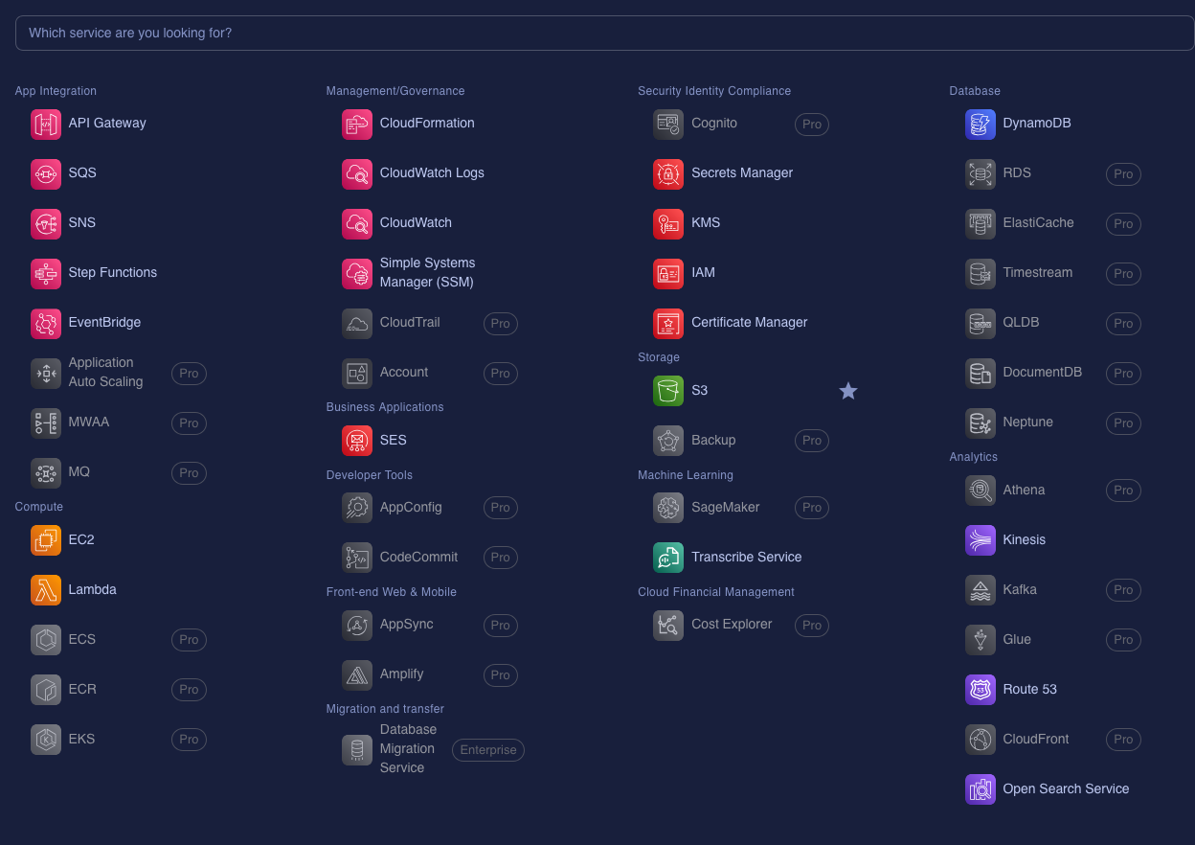Click the Step Functions icon

pos(45,273)
